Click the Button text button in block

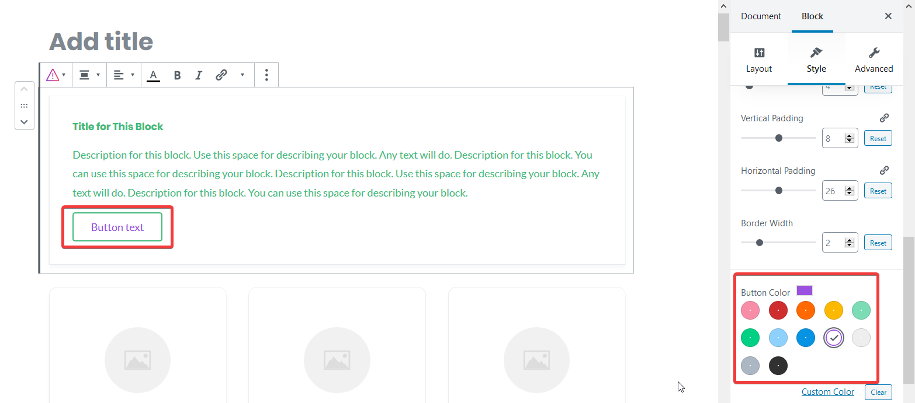coord(117,227)
